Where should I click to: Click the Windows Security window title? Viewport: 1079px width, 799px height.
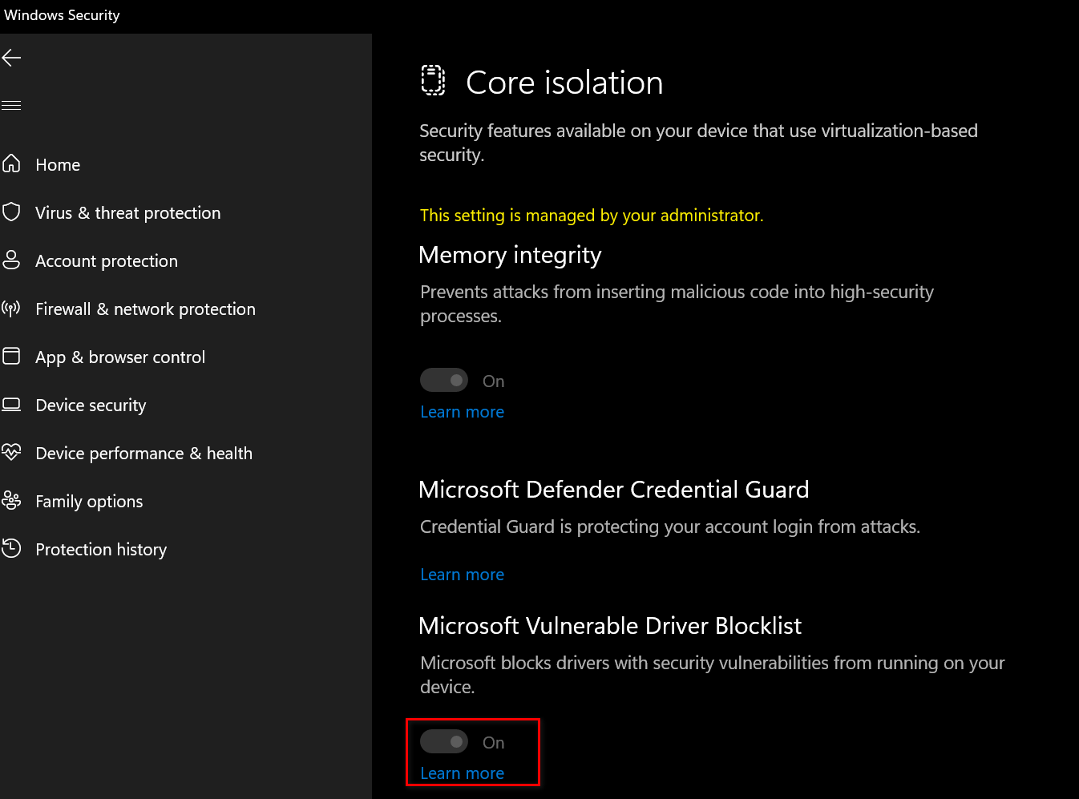(62, 15)
